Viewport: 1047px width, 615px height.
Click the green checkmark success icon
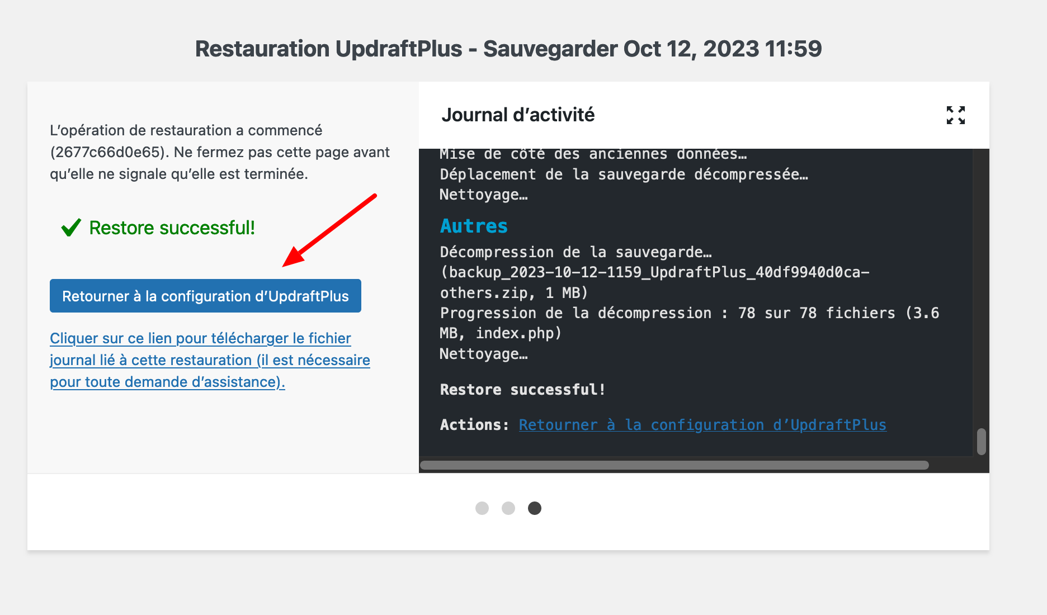[x=70, y=227]
